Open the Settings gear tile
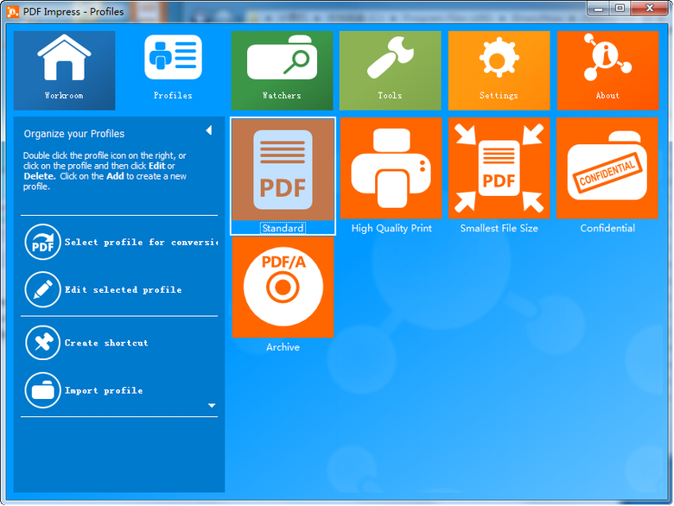674x506 pixels. click(499, 70)
